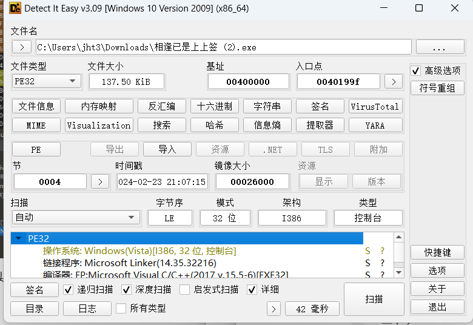Click the bottom-left 签名 button
Viewport: 473px width, 325px height.
pos(35,290)
